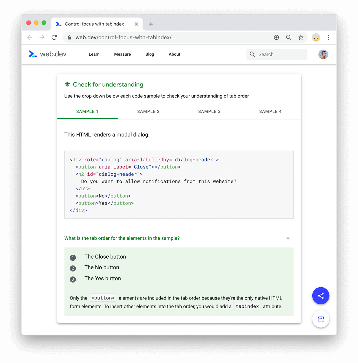Click the code line with role="dialog"
Image resolution: width=358 pixels, height=363 pixels.
tap(144, 160)
